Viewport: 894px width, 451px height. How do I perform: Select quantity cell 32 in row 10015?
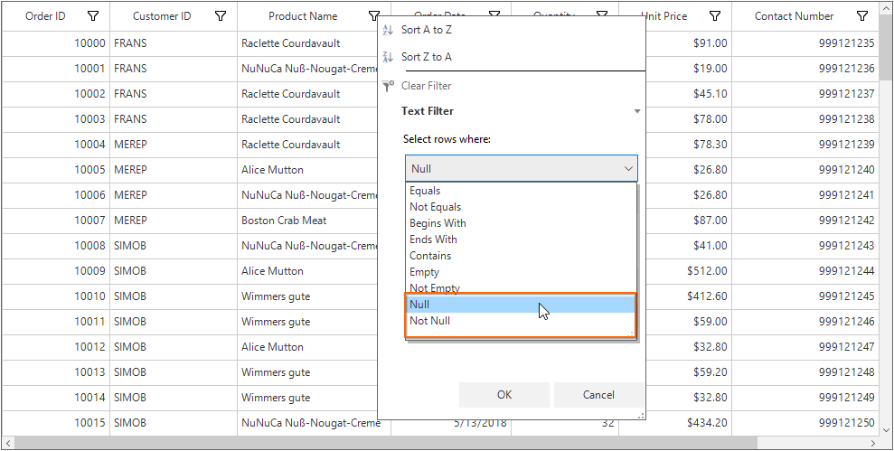[x=565, y=428]
